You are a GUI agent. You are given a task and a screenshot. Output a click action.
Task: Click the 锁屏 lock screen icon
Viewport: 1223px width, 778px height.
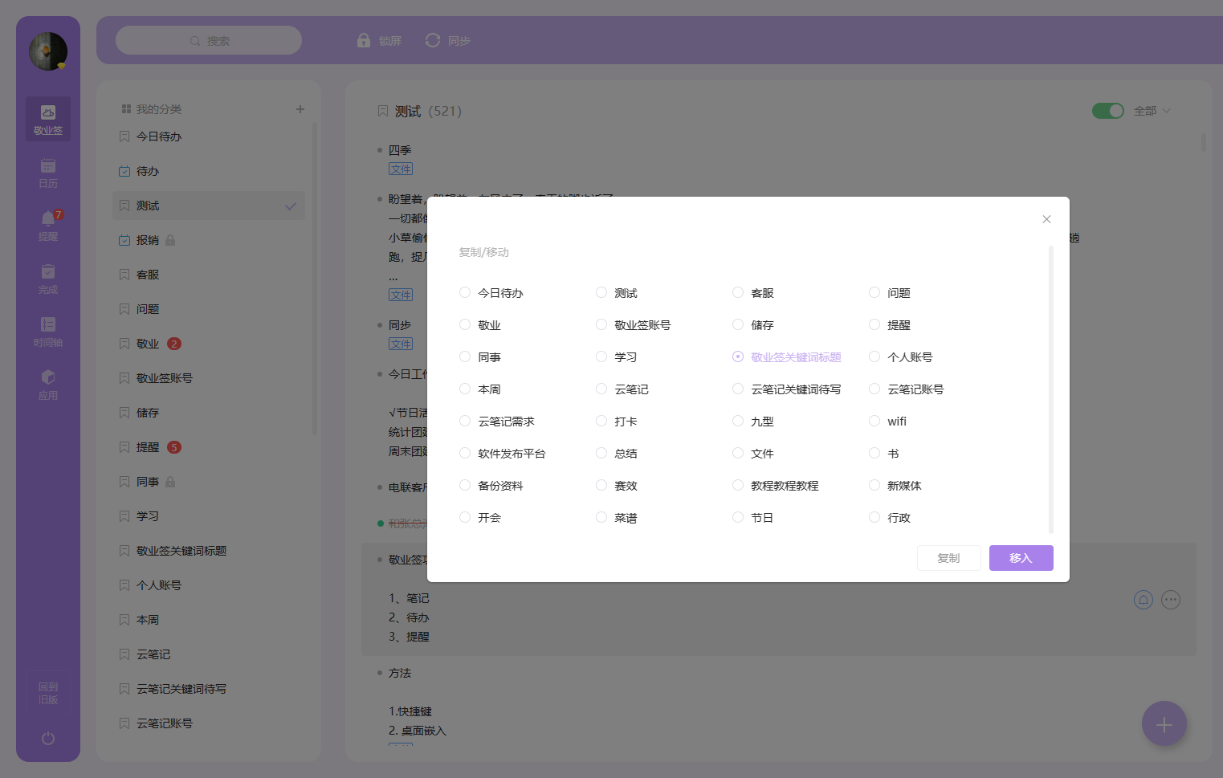pyautogui.click(x=364, y=40)
